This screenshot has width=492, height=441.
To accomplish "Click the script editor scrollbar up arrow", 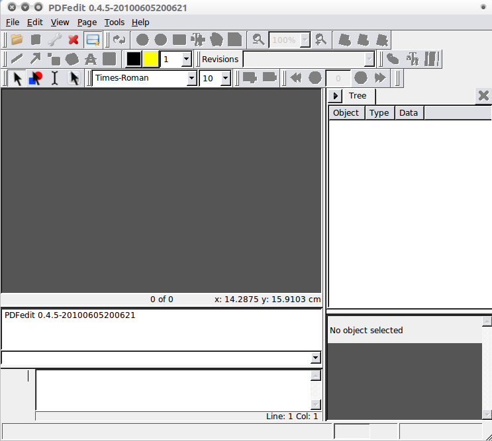I will coord(316,376).
